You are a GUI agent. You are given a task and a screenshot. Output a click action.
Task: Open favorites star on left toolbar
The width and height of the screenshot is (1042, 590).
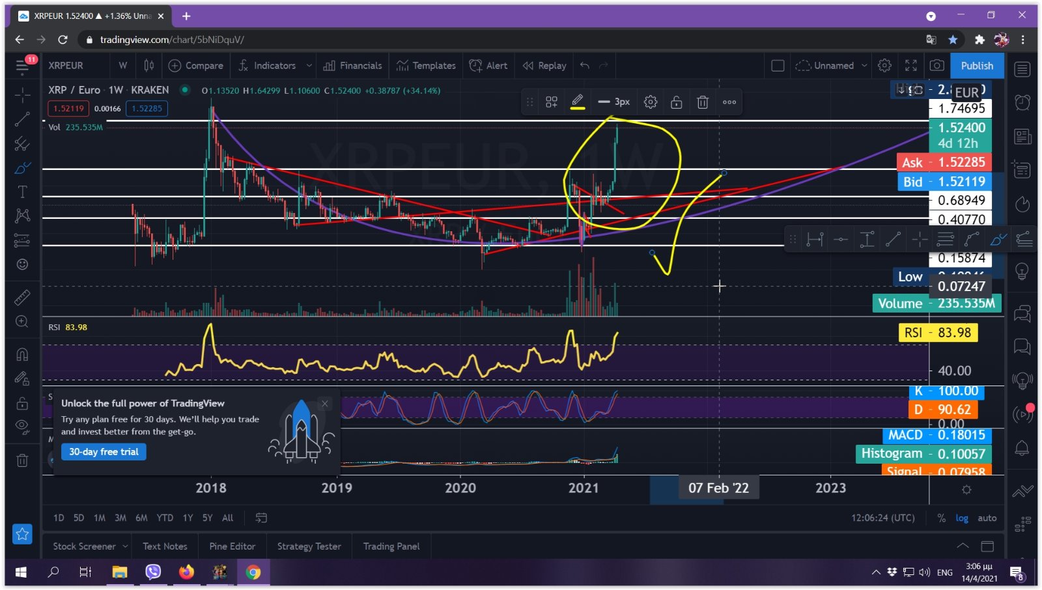pos(22,534)
